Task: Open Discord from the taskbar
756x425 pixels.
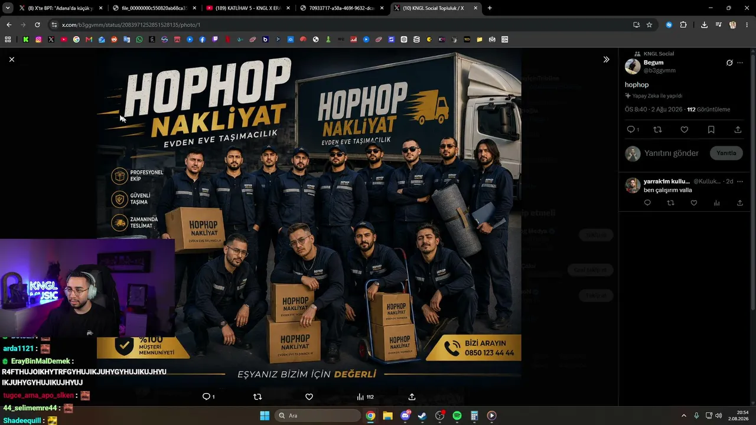Action: click(405, 416)
